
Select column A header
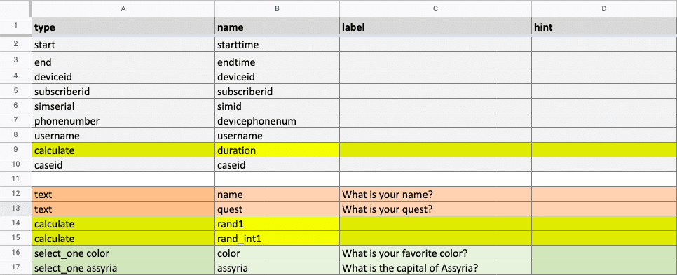[123, 8]
